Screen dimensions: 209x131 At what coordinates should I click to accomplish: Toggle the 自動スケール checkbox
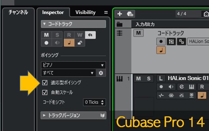(x=45, y=92)
